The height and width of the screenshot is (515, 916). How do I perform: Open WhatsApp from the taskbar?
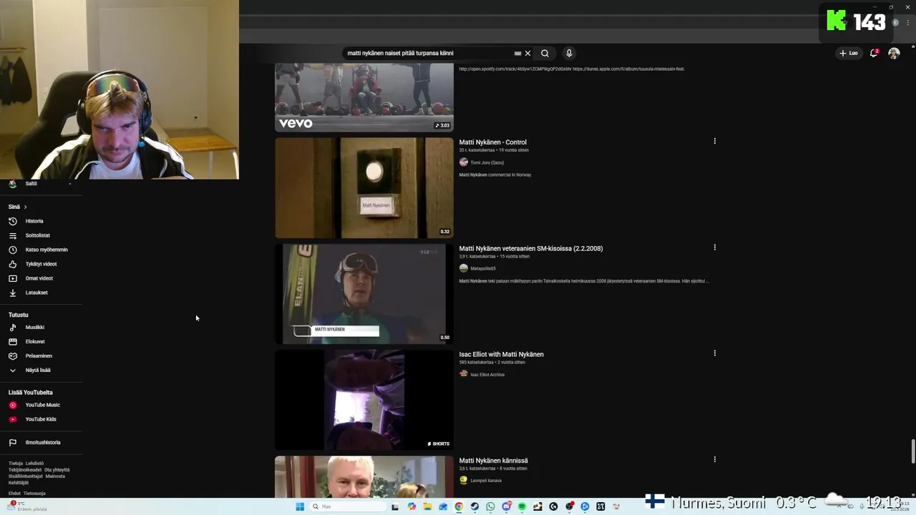coord(490,506)
